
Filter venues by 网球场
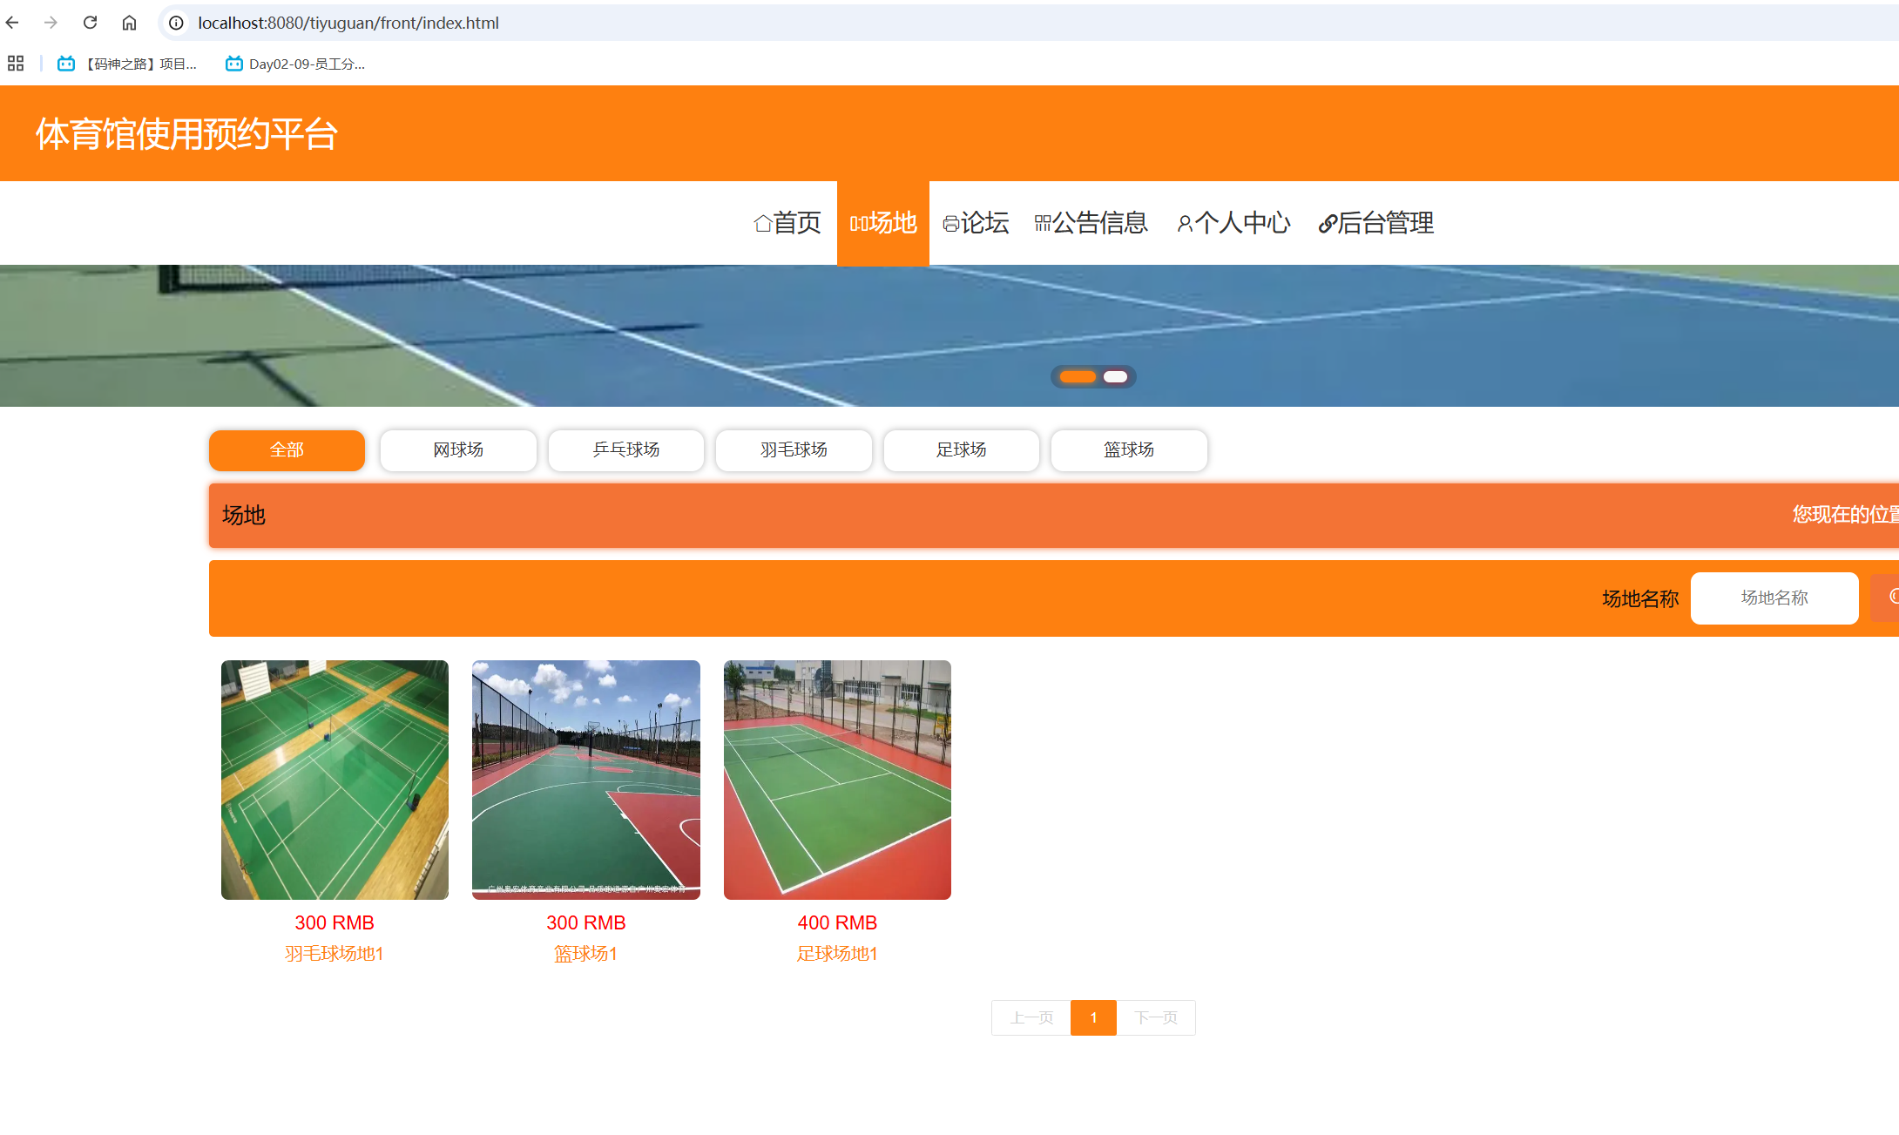click(458, 450)
